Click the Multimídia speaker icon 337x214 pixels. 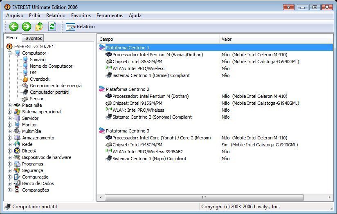(17, 131)
